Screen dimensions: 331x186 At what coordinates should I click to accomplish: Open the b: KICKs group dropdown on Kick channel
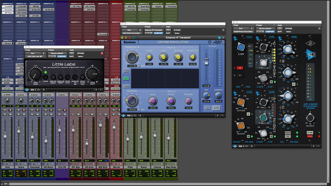pyautogui.click(x=7, y=95)
